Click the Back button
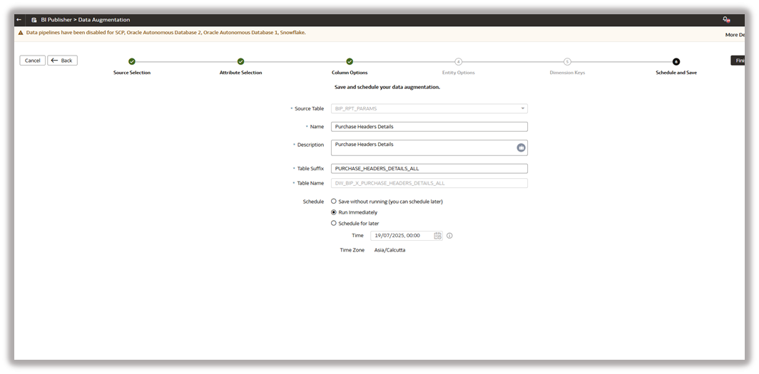Viewport: 759px width, 374px height. click(x=63, y=61)
